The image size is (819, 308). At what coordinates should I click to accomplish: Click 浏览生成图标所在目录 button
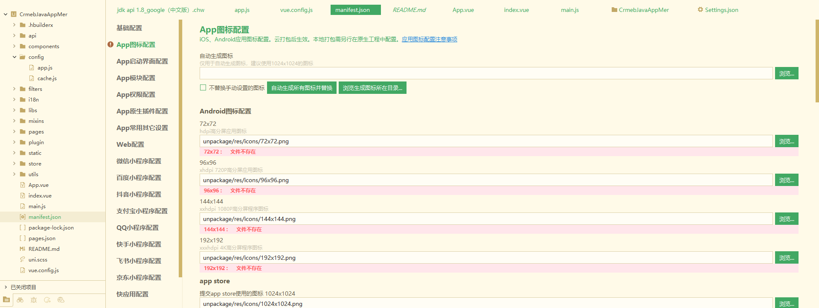372,88
